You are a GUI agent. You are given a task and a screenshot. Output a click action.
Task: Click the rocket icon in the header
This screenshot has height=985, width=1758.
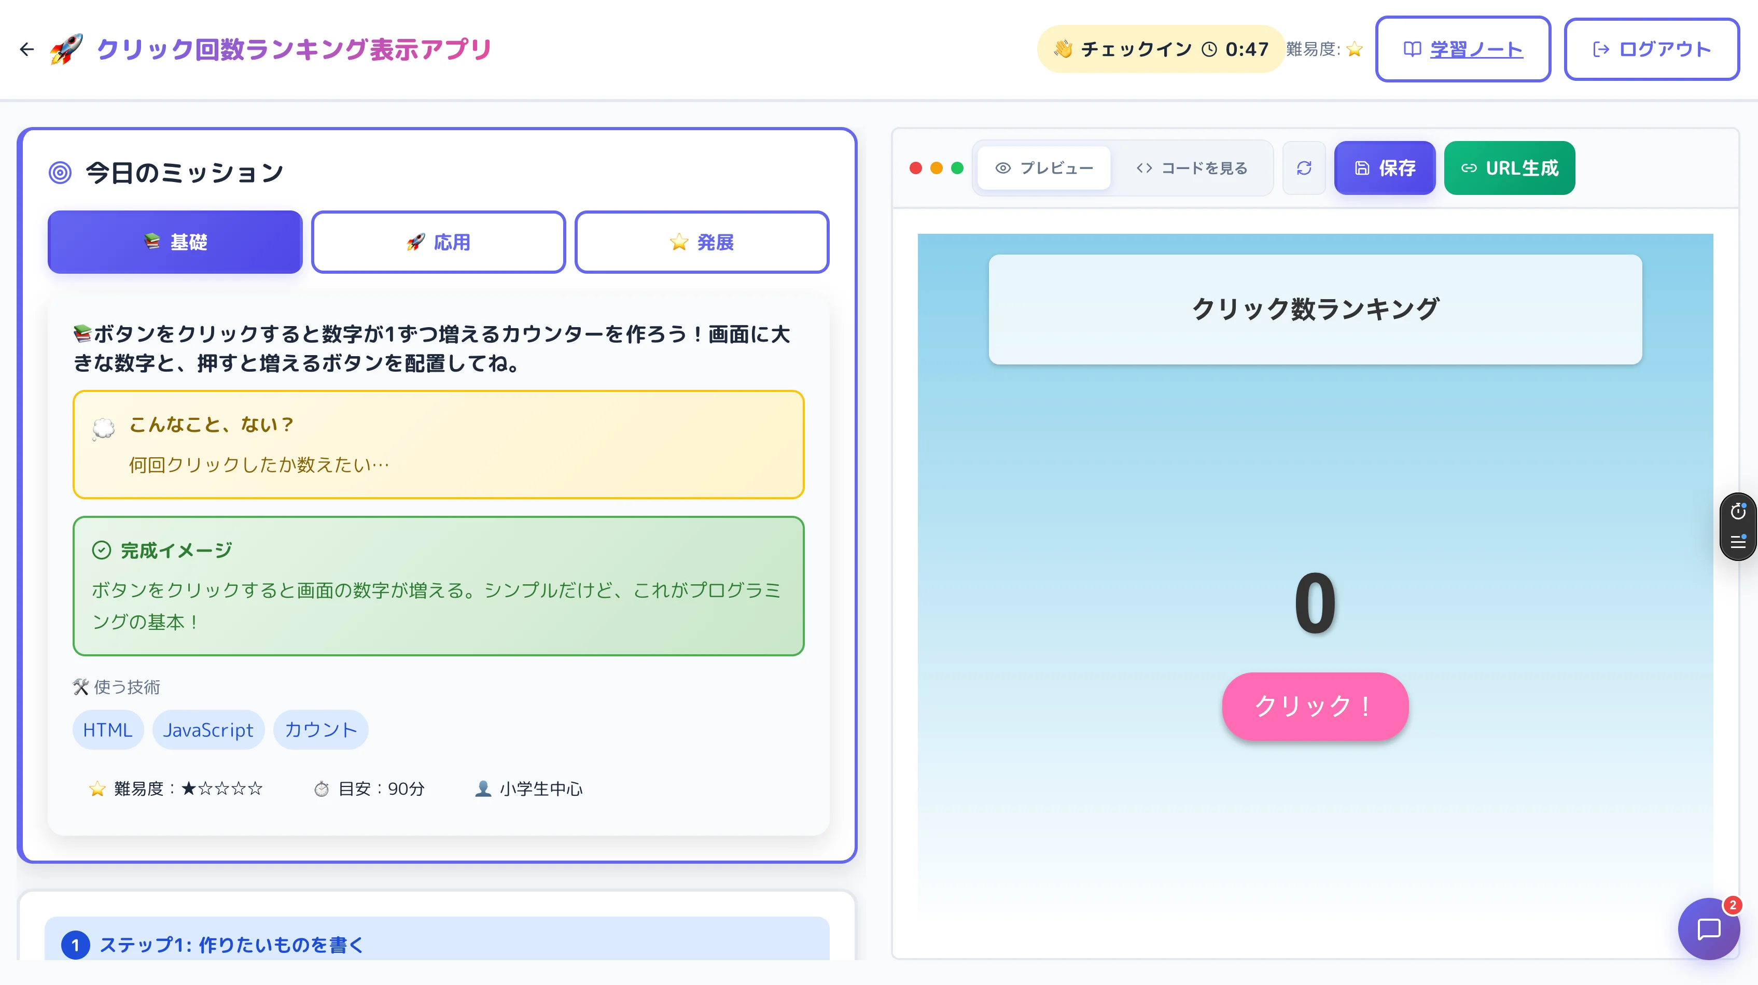[66, 48]
